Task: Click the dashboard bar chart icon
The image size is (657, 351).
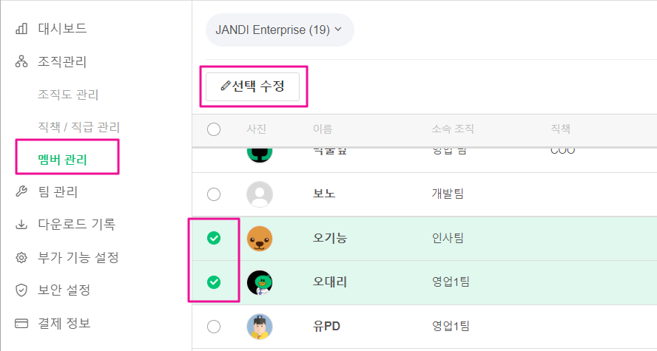Action: coord(21,29)
